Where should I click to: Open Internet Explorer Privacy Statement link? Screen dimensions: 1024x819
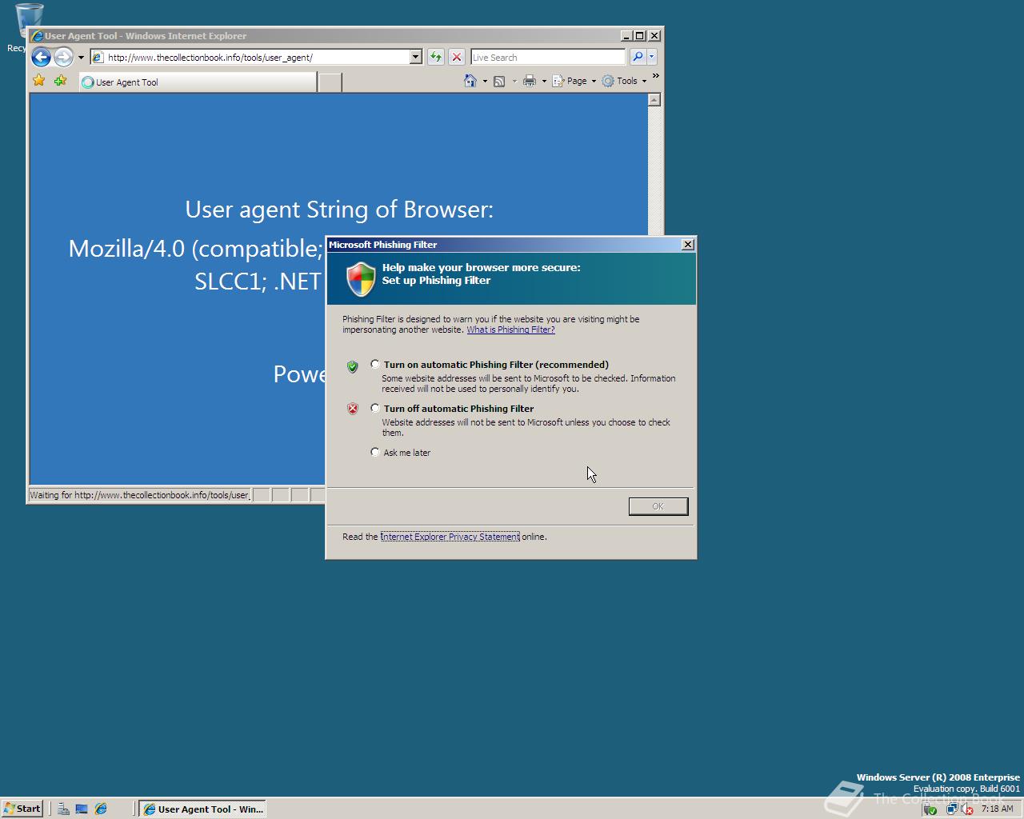pos(450,537)
